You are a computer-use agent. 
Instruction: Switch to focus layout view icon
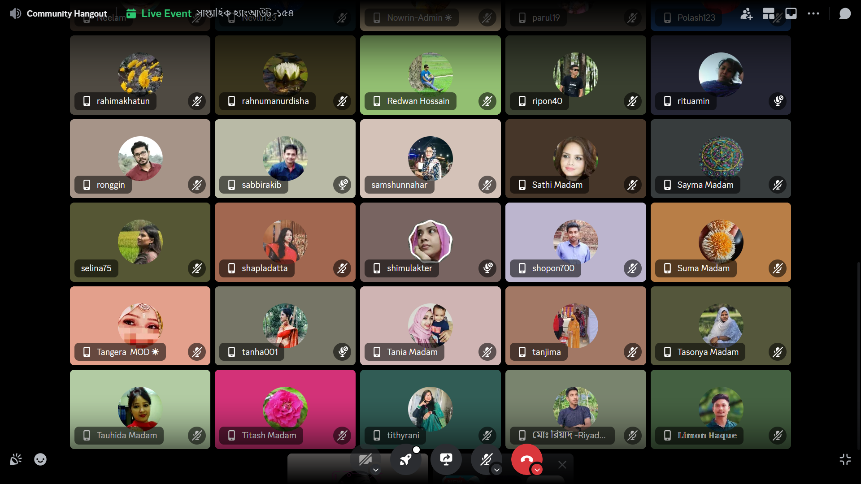pos(769,14)
